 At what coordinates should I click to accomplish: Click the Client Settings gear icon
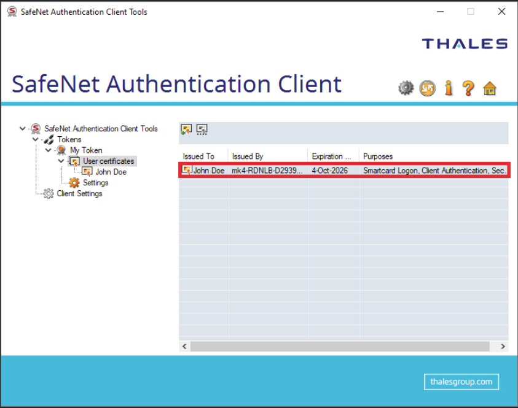[x=49, y=194]
